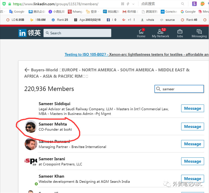Open the 跨国采购 bookmark
This screenshot has width=209, height=193.
[150, 12]
